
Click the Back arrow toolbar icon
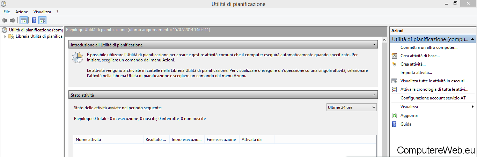pos(5,20)
